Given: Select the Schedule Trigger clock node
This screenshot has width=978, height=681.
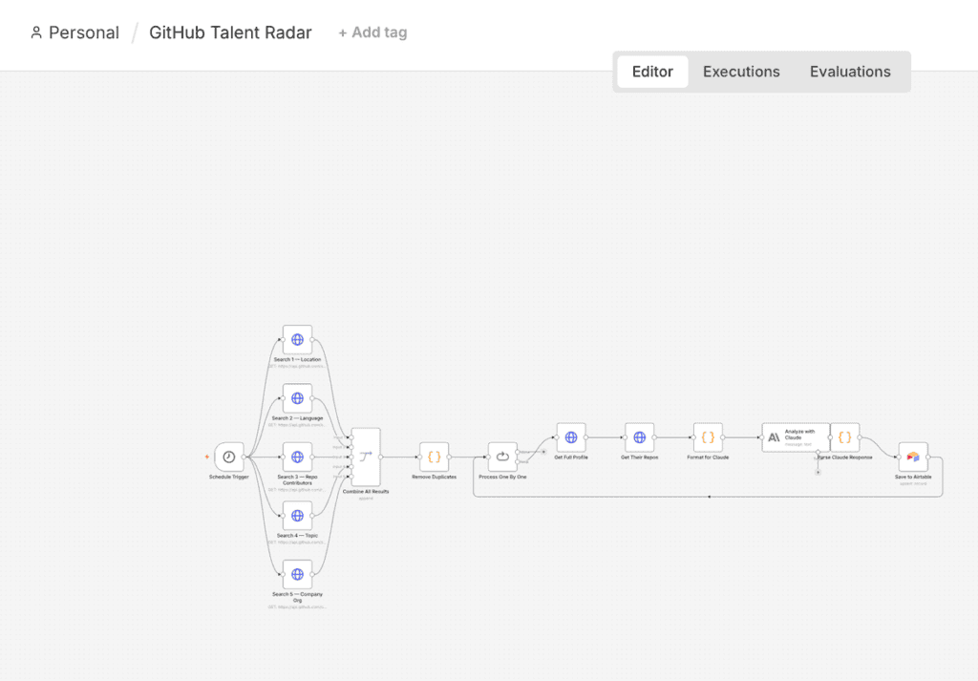Looking at the screenshot, I should click(229, 458).
